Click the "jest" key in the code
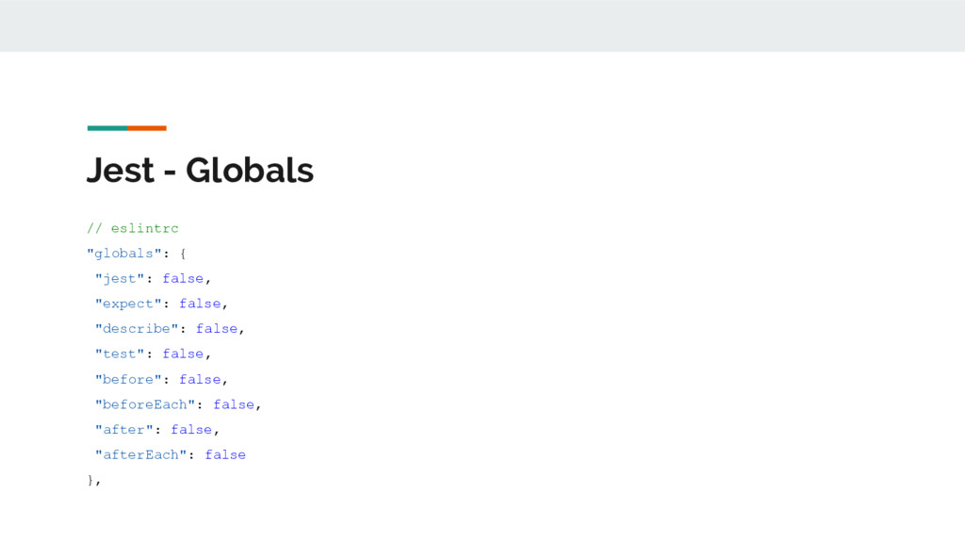 tap(120, 279)
